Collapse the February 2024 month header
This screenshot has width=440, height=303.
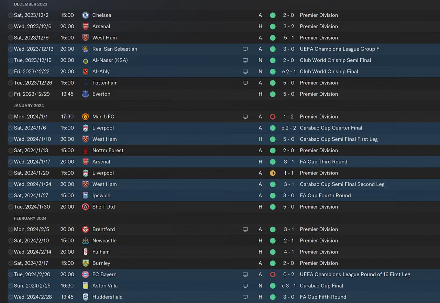point(30,218)
